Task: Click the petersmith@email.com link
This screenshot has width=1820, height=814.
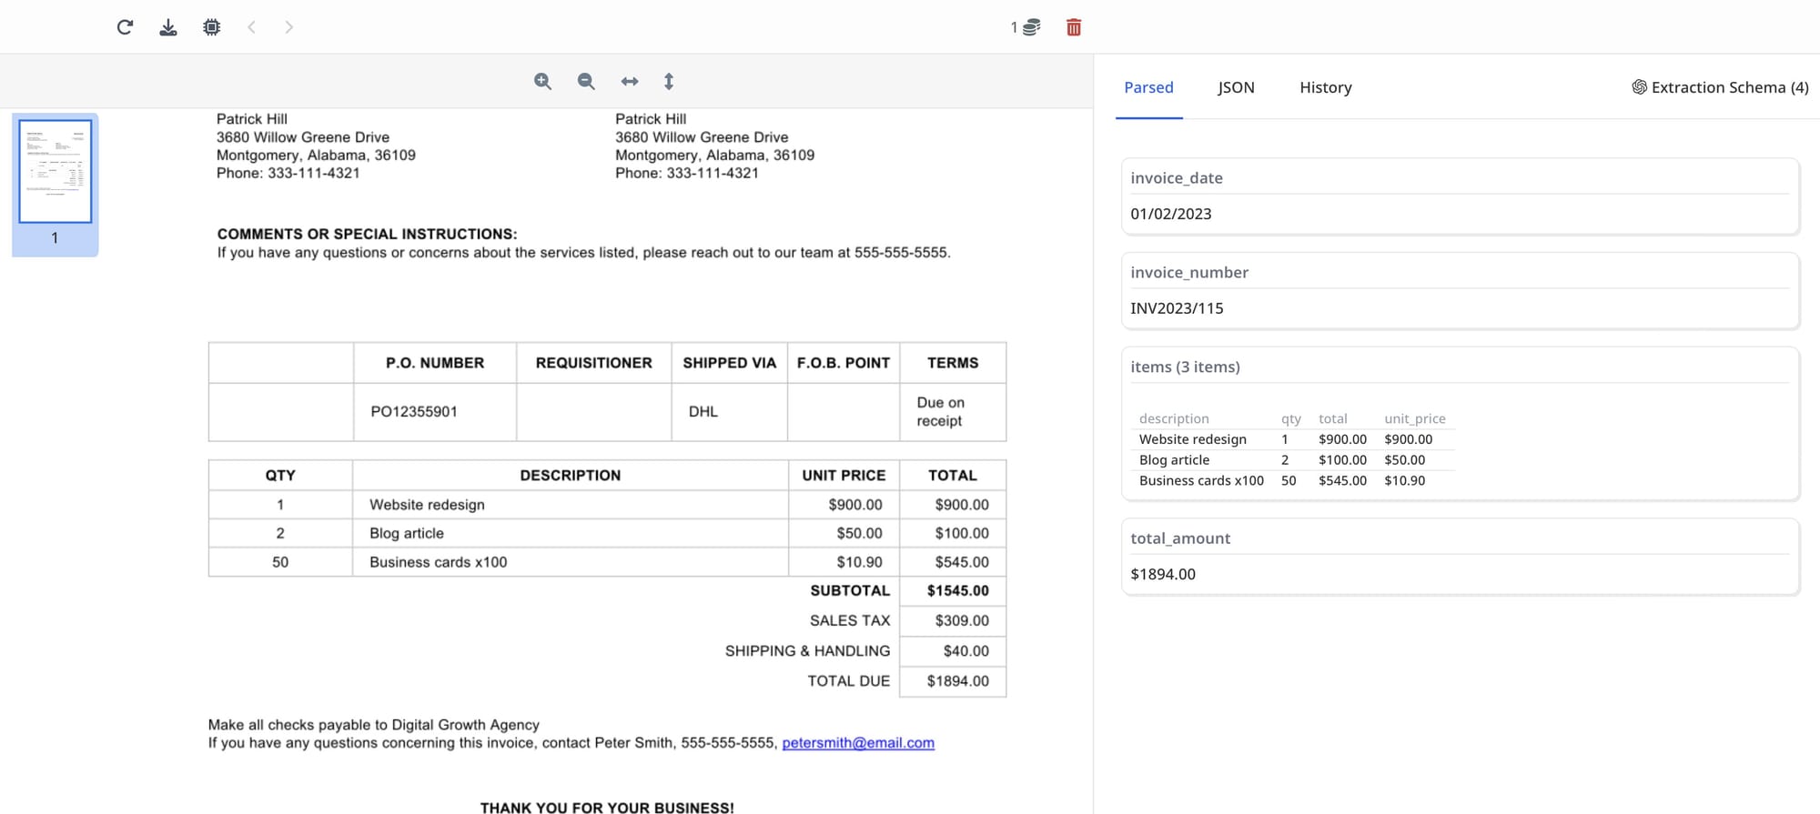Action: [857, 743]
